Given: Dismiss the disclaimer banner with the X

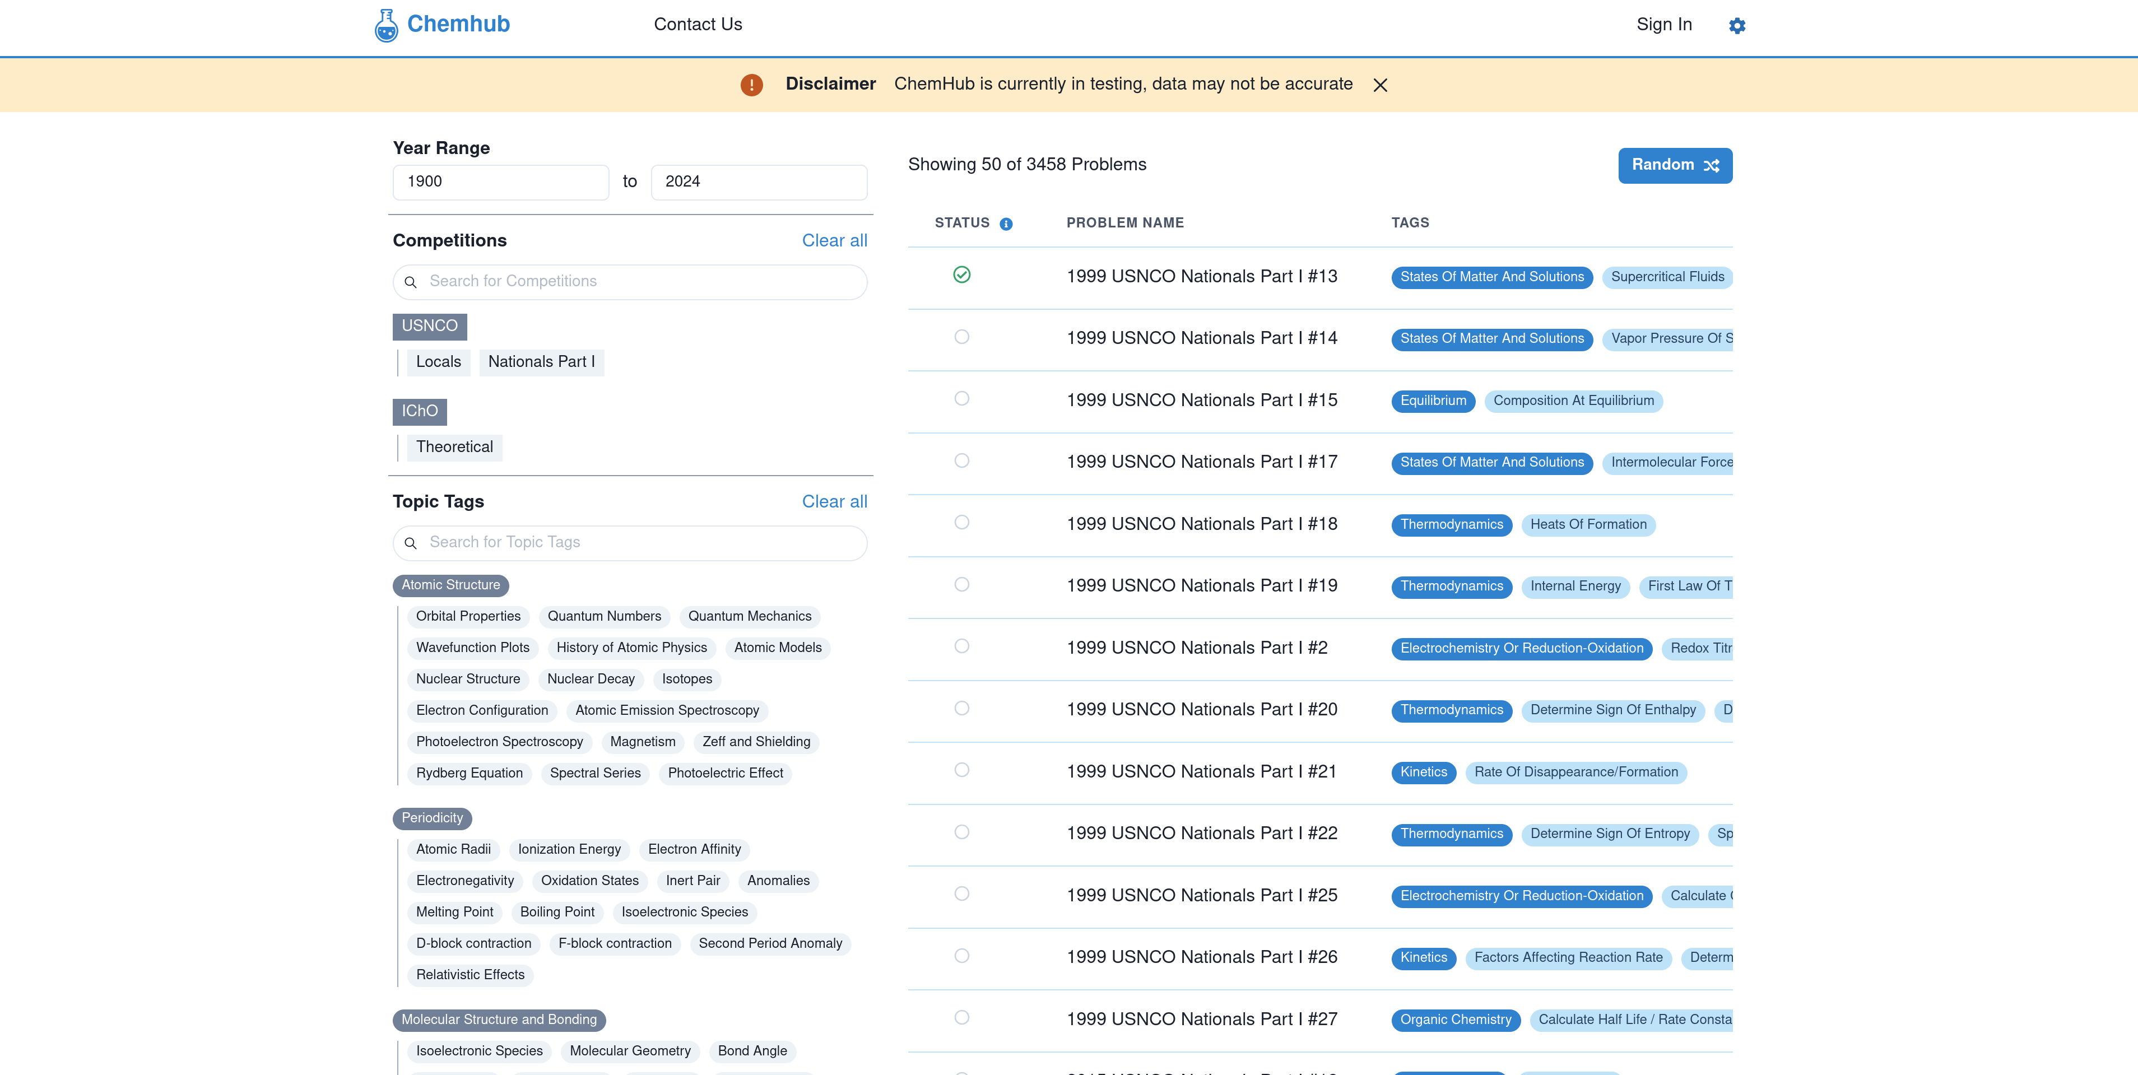Looking at the screenshot, I should click(x=1381, y=85).
